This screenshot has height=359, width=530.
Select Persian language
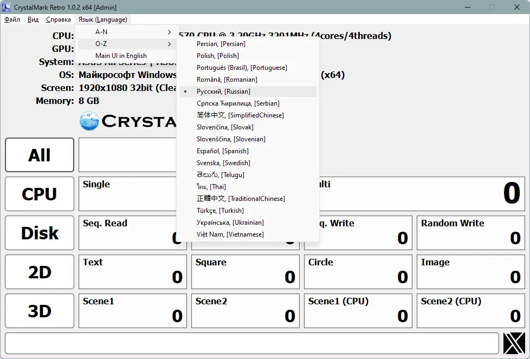click(x=248, y=44)
